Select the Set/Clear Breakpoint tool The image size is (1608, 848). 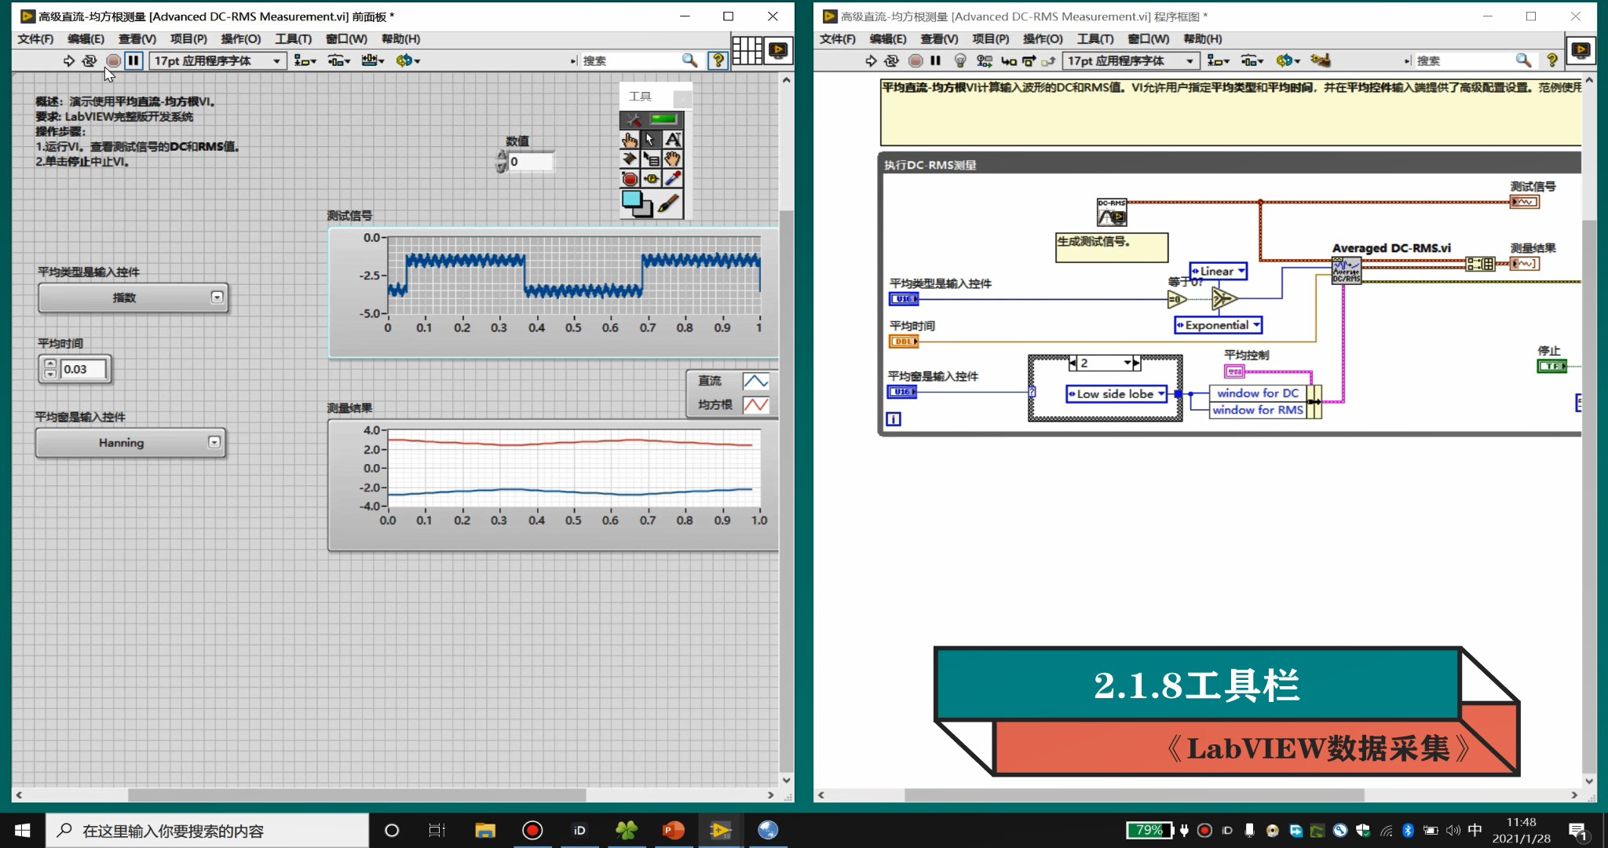630,179
